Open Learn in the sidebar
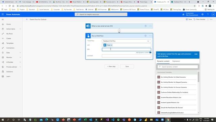 tap(8, 76)
